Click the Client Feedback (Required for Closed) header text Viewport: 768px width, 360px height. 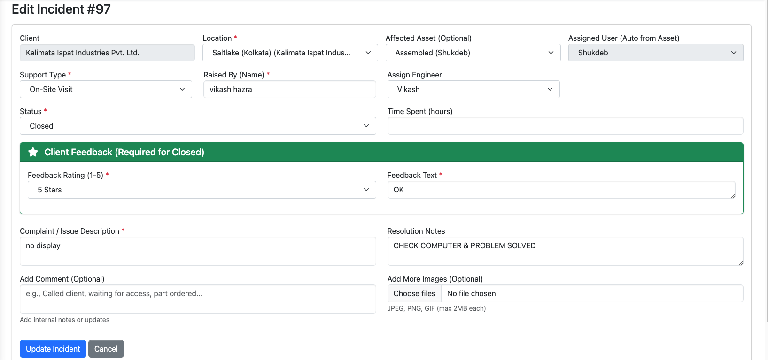124,152
